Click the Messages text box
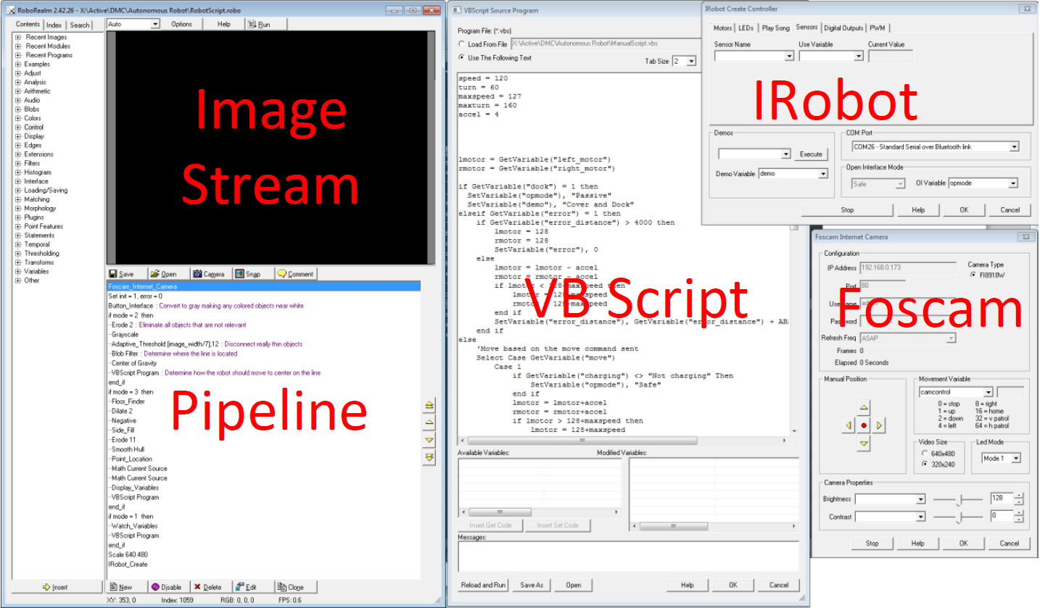 pyautogui.click(x=629, y=556)
